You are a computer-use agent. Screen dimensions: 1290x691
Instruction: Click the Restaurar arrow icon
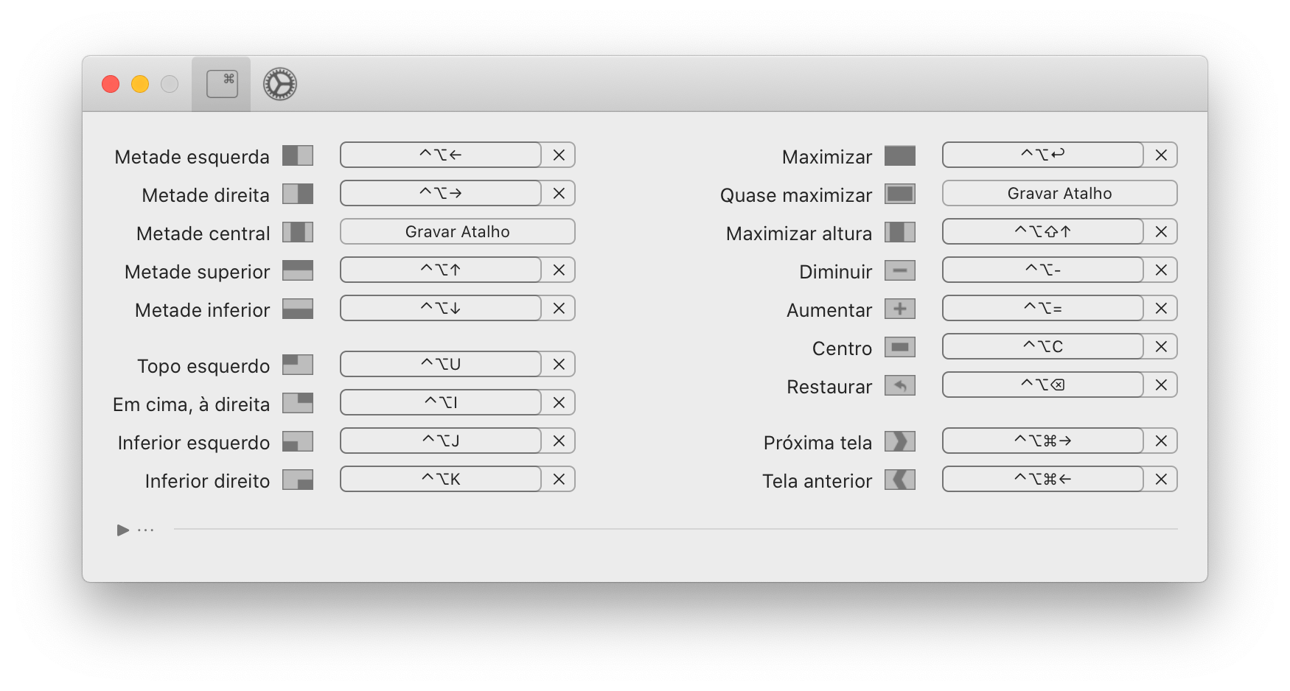point(900,385)
